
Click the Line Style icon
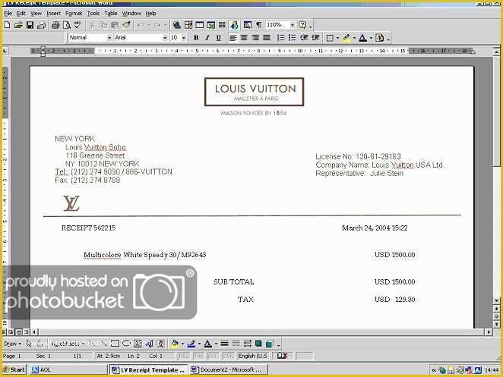(x=225, y=344)
